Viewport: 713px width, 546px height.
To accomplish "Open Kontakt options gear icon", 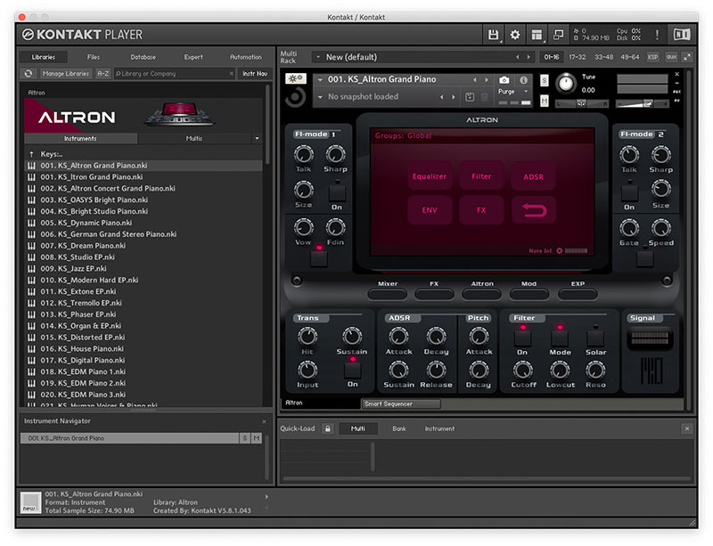I will click(x=515, y=35).
